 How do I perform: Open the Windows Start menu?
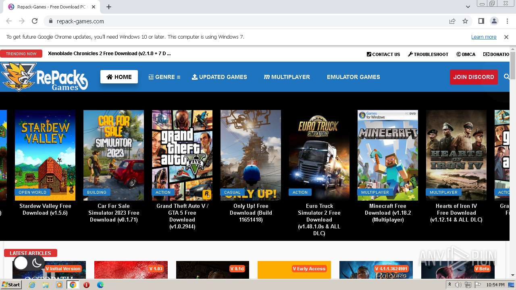(x=11, y=285)
